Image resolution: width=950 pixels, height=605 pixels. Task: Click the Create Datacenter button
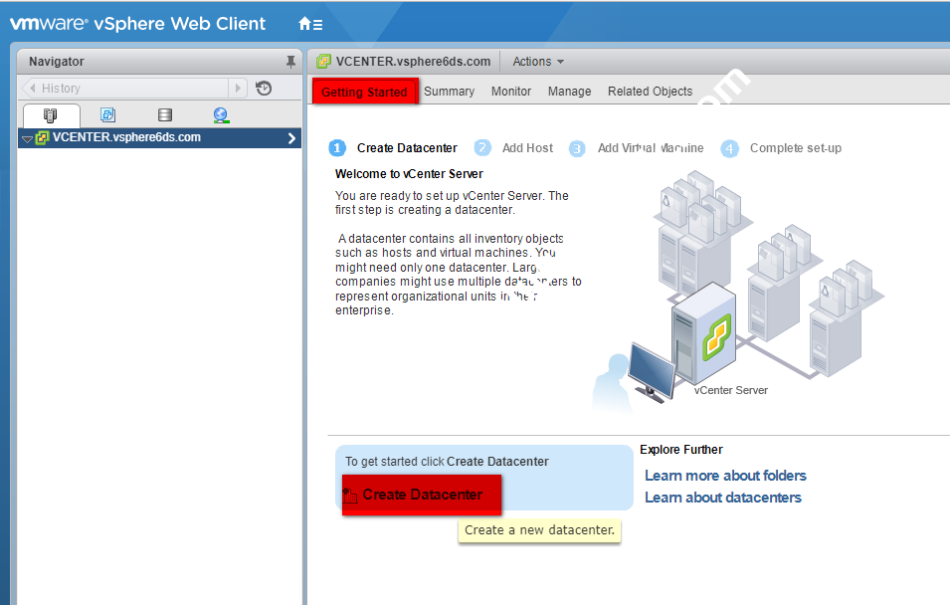click(421, 495)
